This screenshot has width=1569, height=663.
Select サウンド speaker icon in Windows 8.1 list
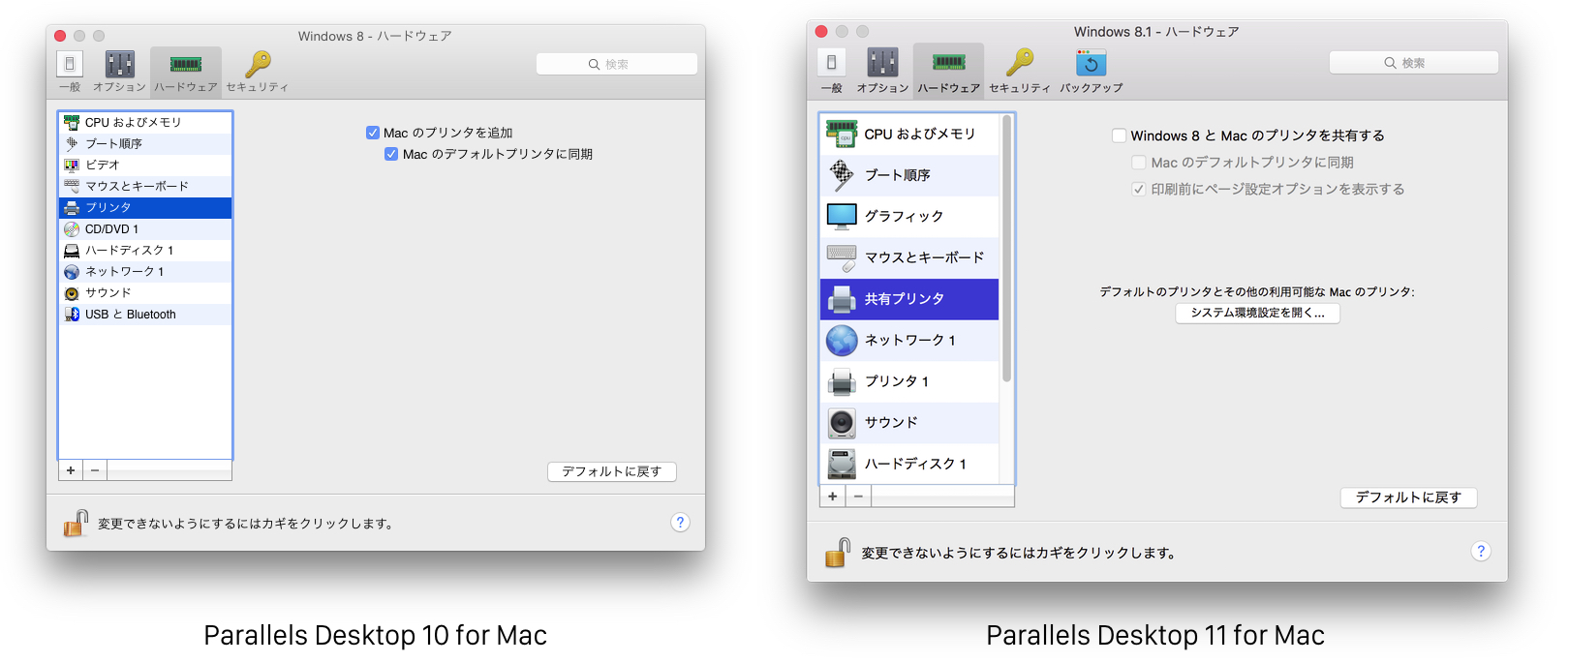pyautogui.click(x=842, y=423)
